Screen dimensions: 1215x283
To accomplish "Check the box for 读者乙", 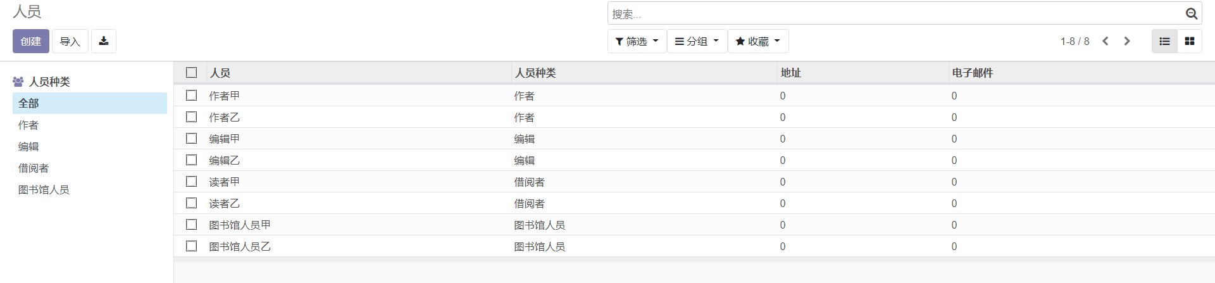I will 192,203.
